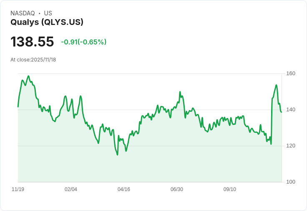
Task: Click the 11/19 date axis label
Action: tap(18, 189)
